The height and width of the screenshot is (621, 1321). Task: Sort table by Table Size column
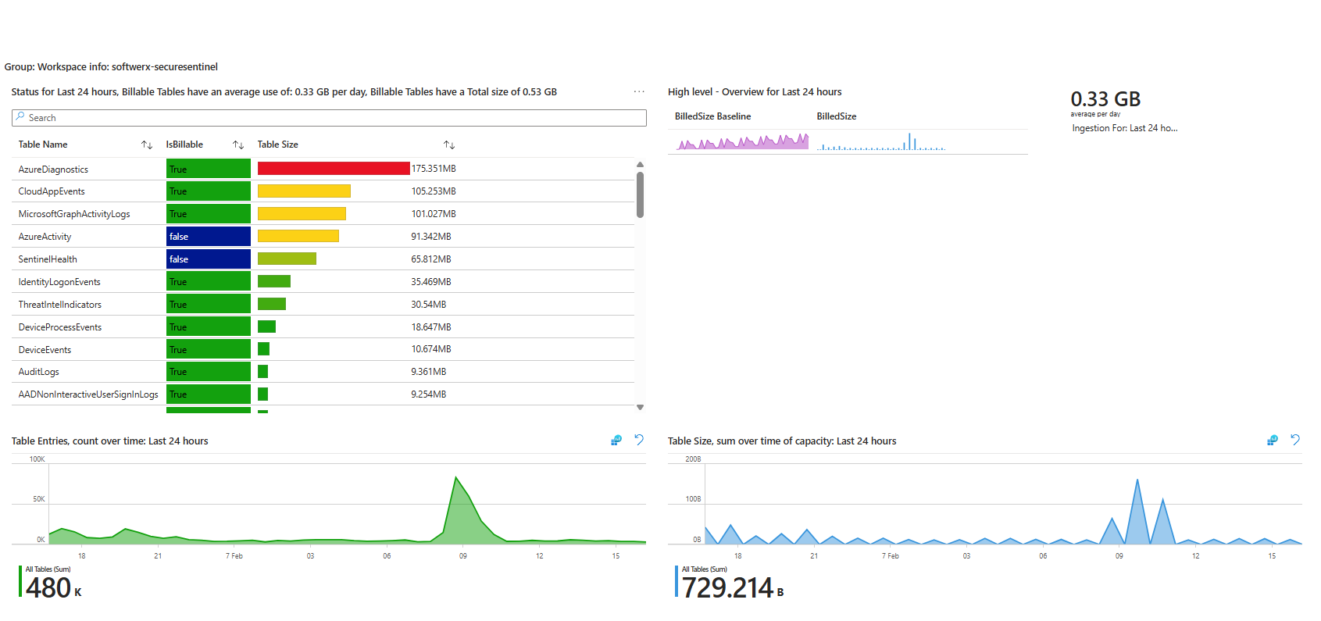pos(449,145)
